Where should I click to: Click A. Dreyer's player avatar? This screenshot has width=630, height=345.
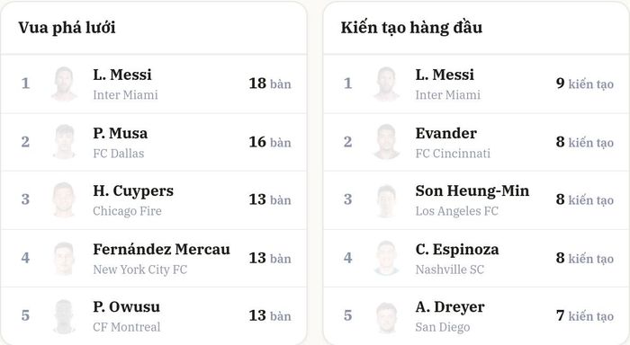click(x=386, y=317)
